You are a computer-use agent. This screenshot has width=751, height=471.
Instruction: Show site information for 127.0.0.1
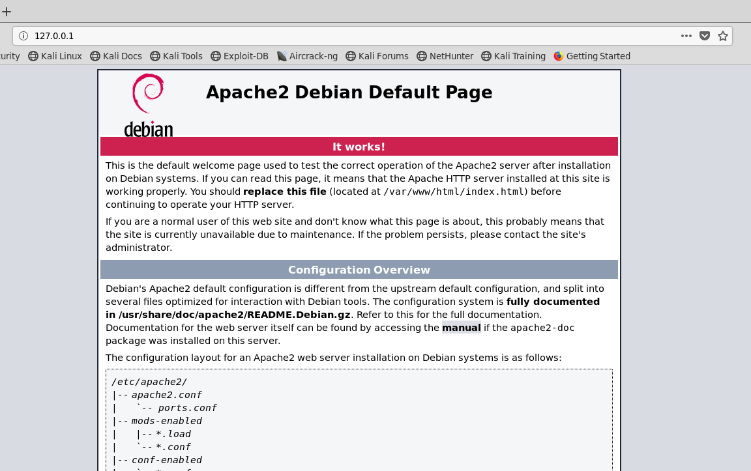point(23,36)
